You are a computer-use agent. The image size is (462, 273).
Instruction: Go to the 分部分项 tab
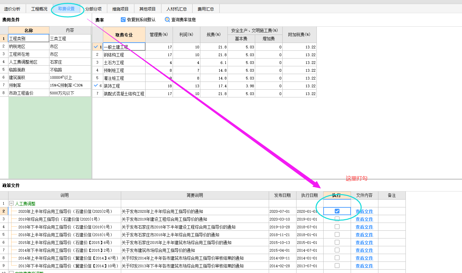[x=93, y=9]
